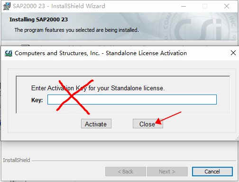
Task: Focus the Key input field
Action: [132, 100]
